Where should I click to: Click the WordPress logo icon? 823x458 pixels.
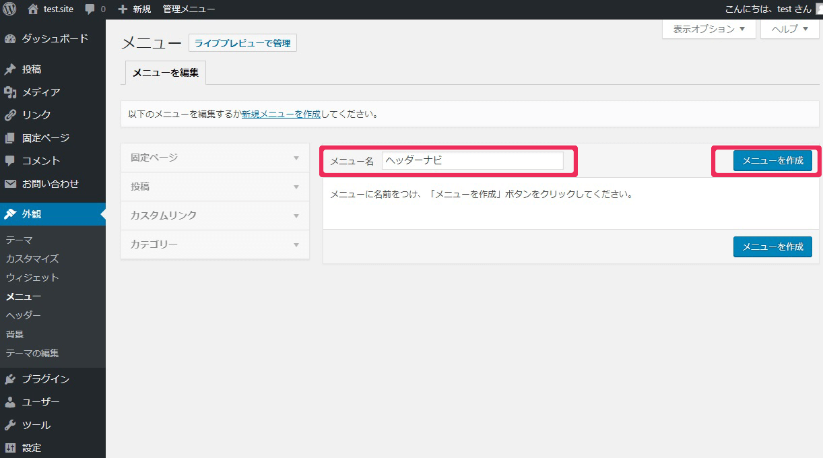[9, 9]
